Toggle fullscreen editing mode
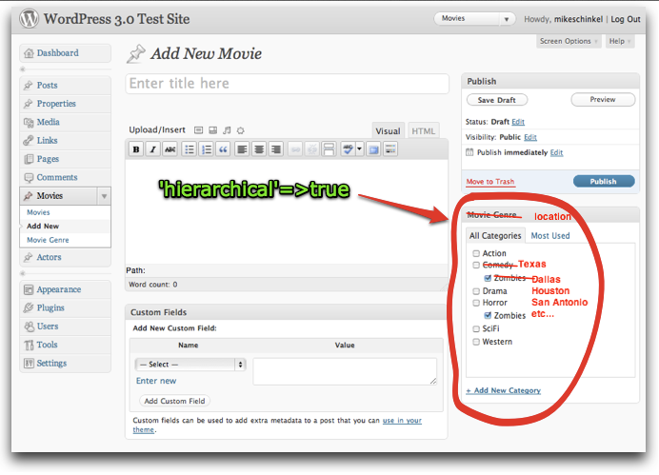The width and height of the screenshot is (659, 475). (373, 149)
